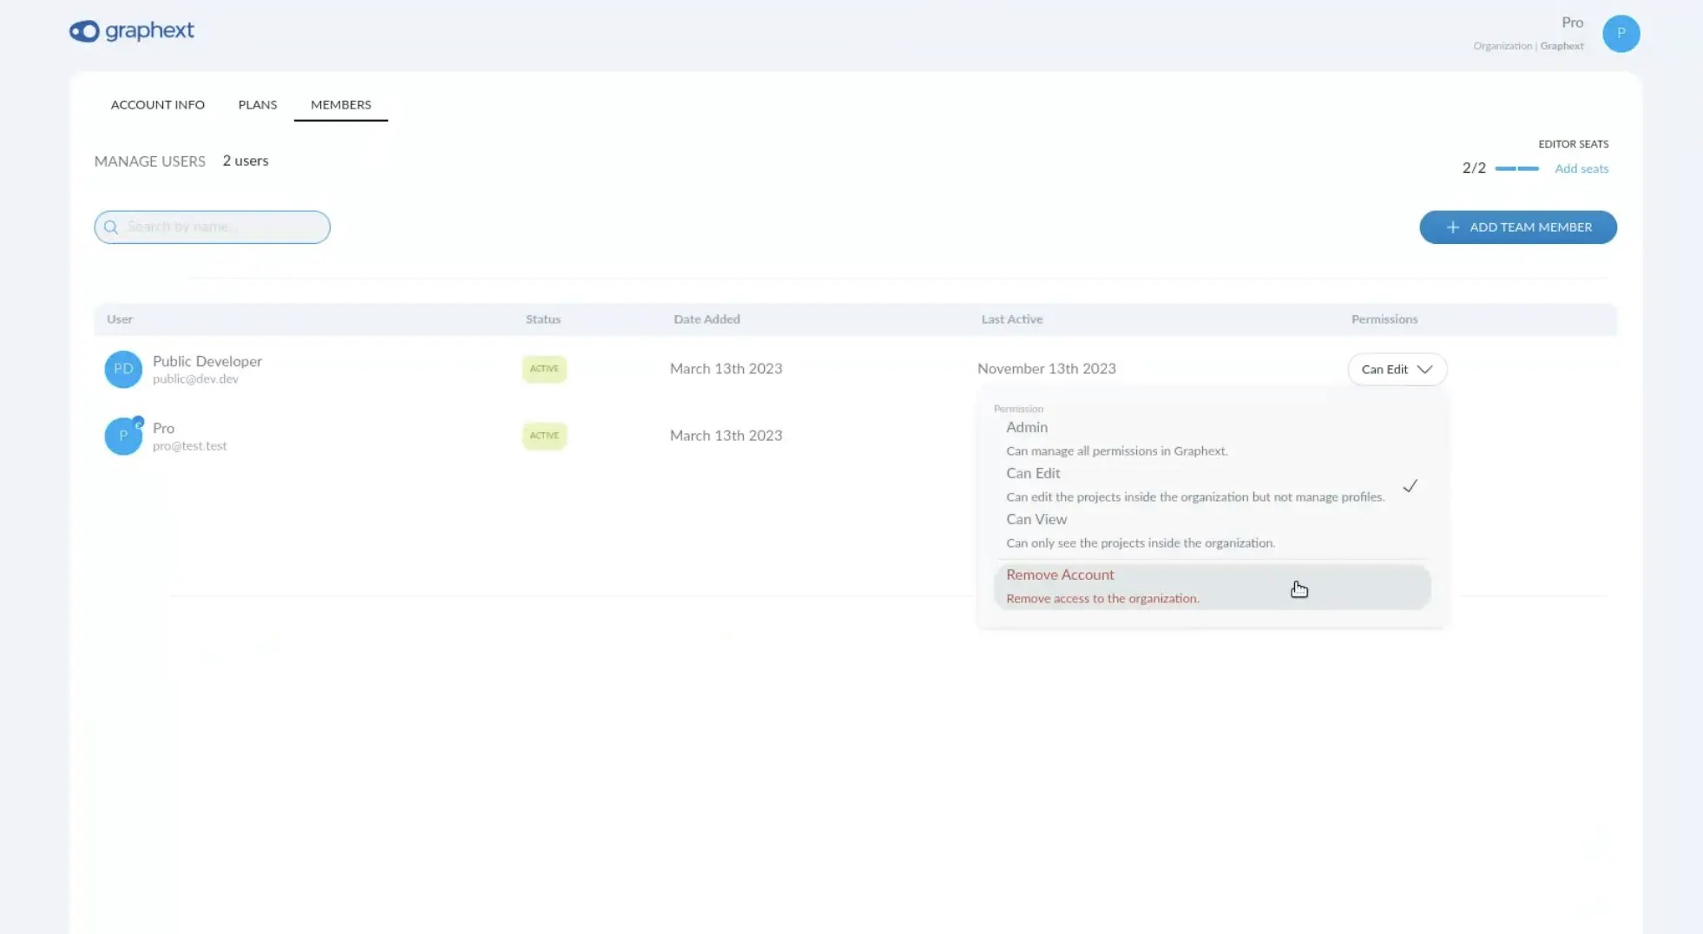The image size is (1703, 934).
Task: Click the search magnifier icon
Action: (111, 227)
